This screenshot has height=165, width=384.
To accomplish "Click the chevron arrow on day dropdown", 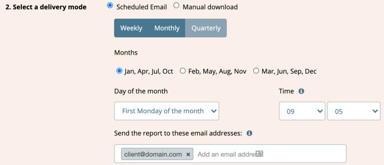I will 214,111.
